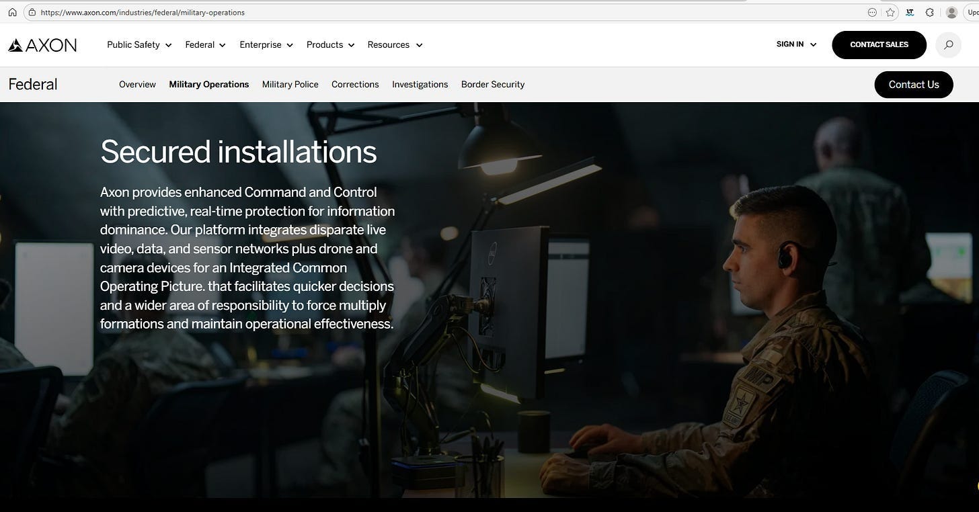
Task: Open the Enterprise menu
Action: click(266, 45)
